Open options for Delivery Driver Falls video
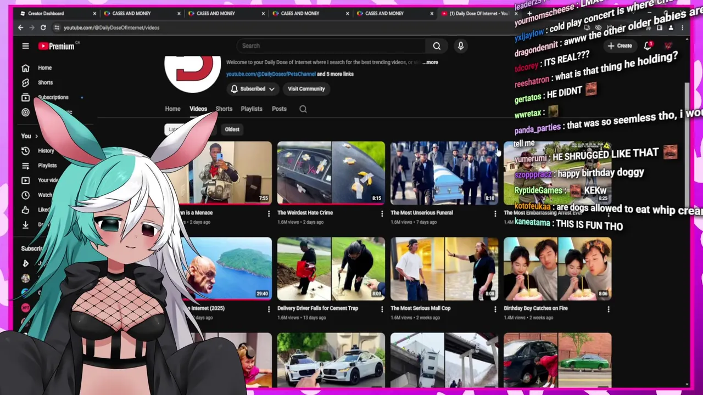This screenshot has width=703, height=395. point(382,309)
